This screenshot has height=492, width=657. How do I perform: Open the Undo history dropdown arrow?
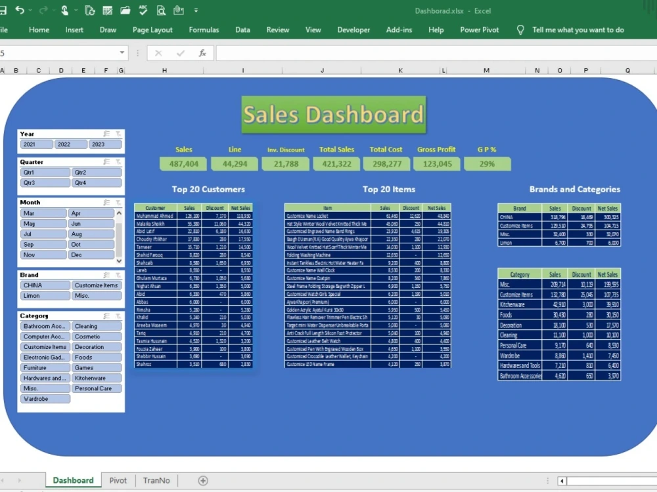click(x=31, y=10)
